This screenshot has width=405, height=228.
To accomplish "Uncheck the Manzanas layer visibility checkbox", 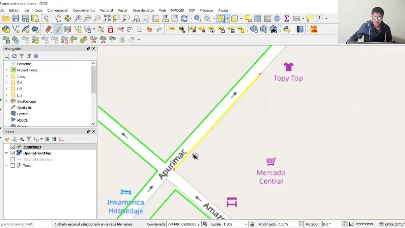I will (x=13, y=147).
